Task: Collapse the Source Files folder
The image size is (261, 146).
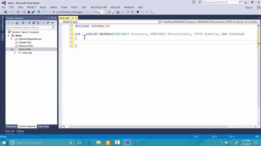Action: coord(12,49)
